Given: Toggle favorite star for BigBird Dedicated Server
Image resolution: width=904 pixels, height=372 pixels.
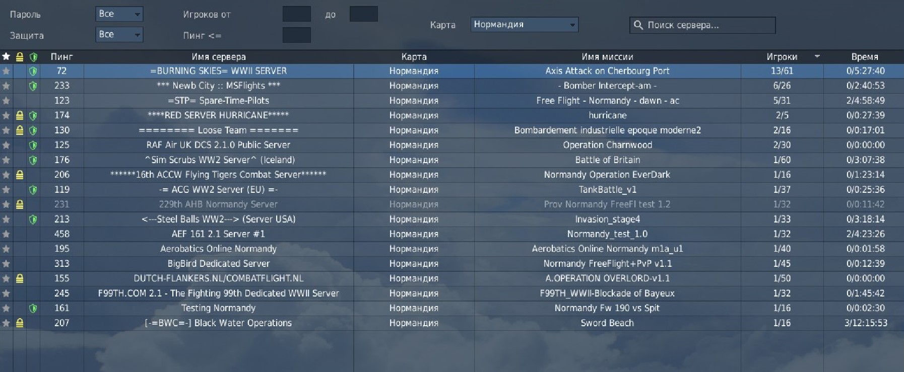Looking at the screenshot, I should [6, 264].
